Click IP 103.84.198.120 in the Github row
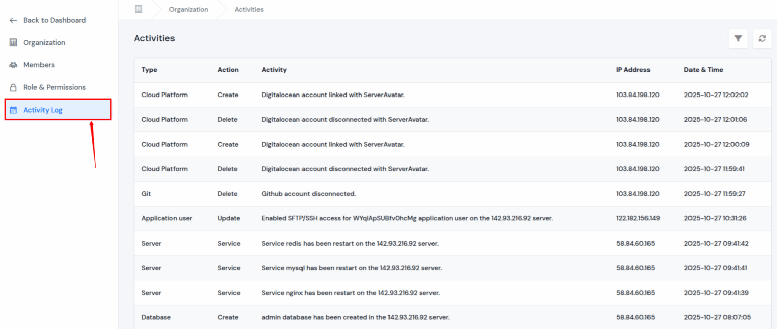Viewport: 777px width, 329px height. [x=638, y=194]
